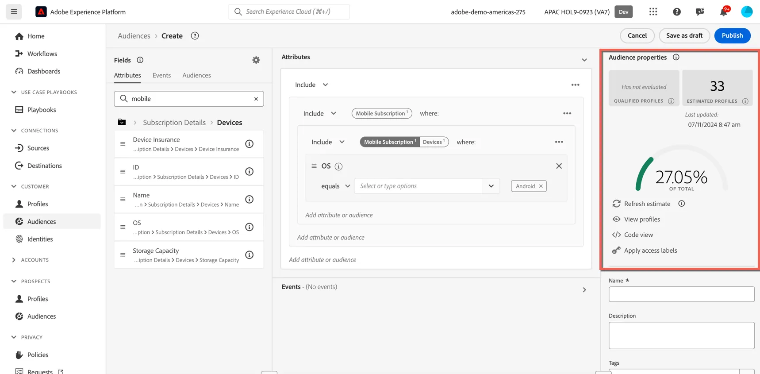The width and height of the screenshot is (760, 374).
Task: Change the top-level Include dropdown
Action: 312,85
